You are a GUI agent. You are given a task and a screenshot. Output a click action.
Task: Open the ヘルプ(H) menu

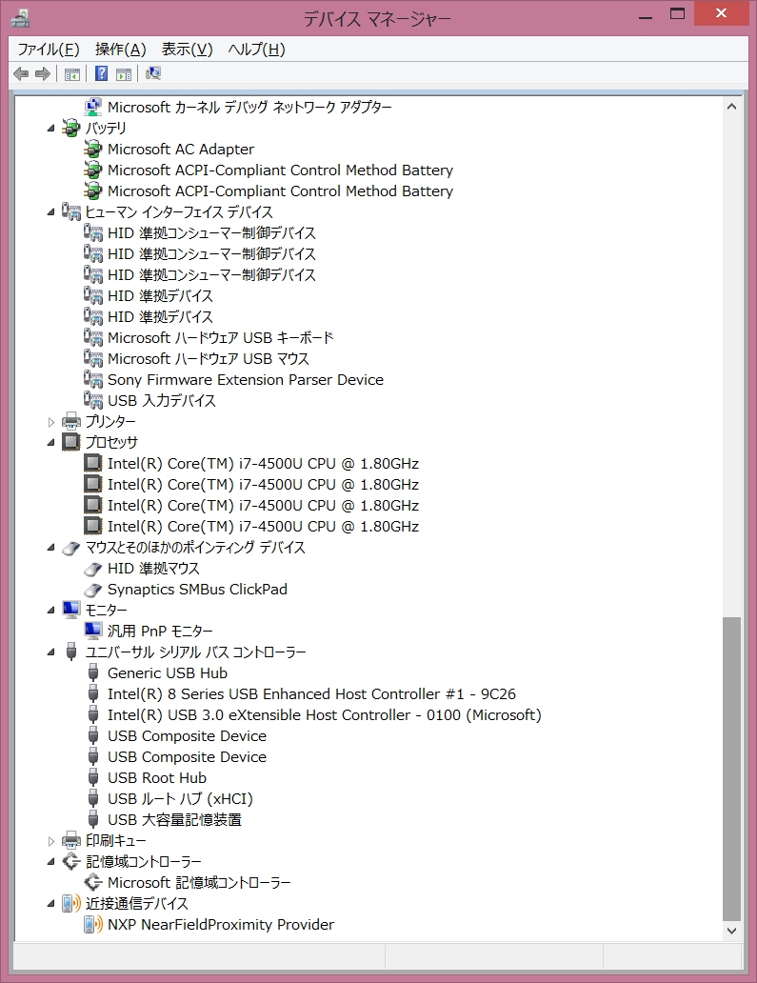(256, 50)
